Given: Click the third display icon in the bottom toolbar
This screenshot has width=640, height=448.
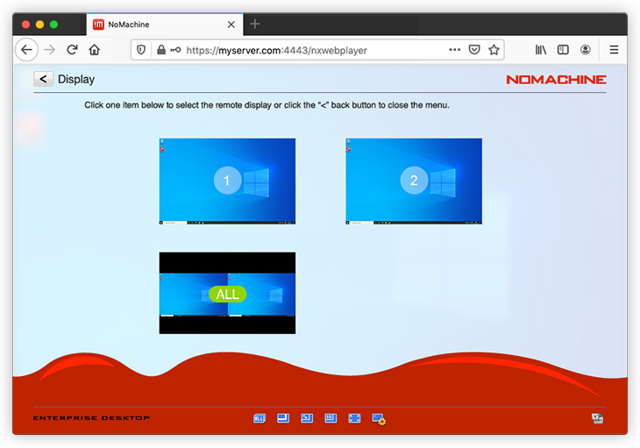Looking at the screenshot, I should tap(307, 419).
